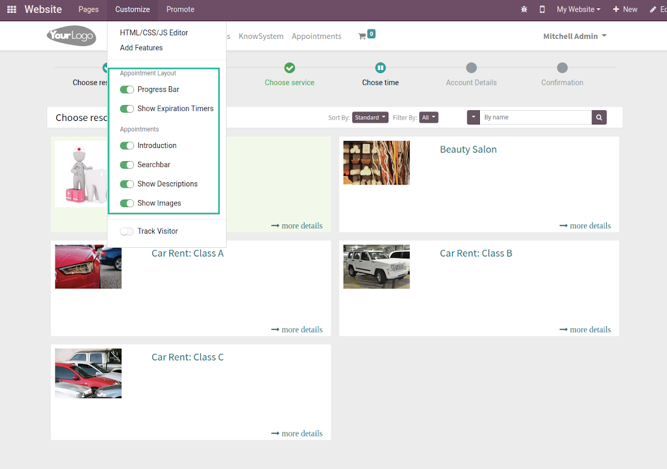Click the search magnifier button

[599, 117]
